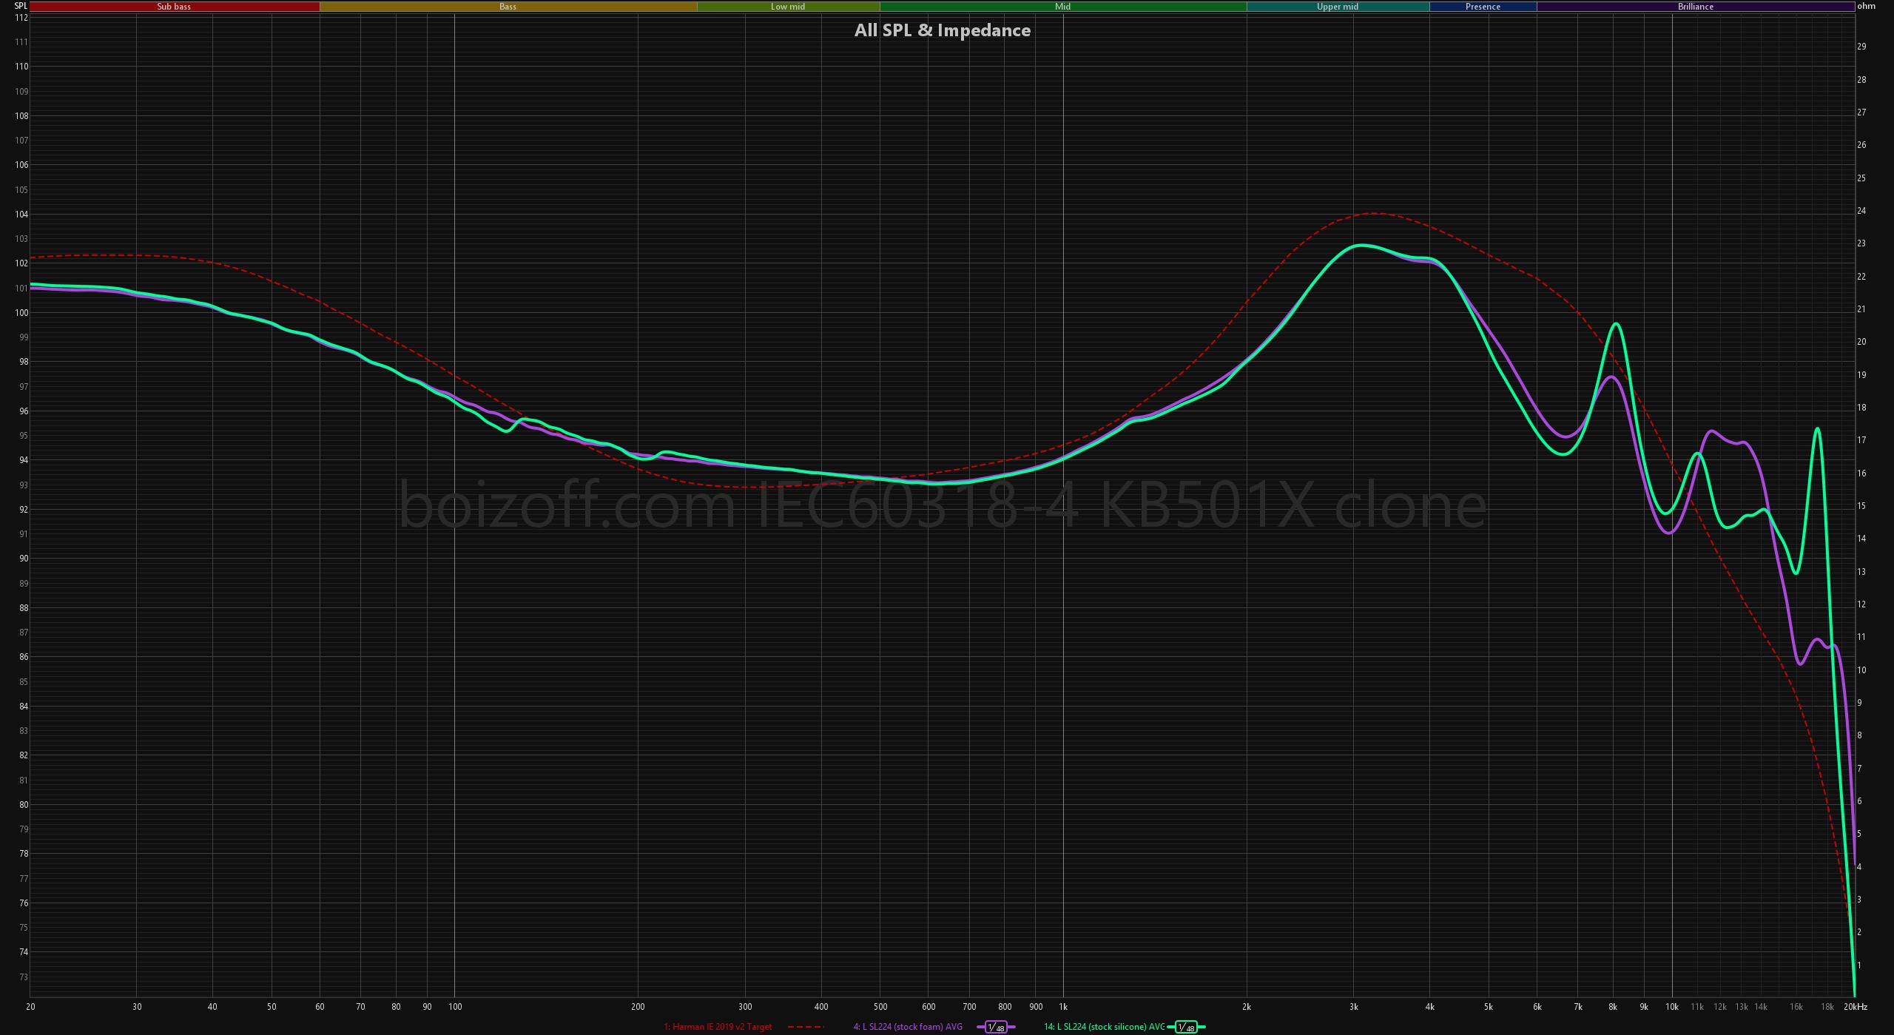This screenshot has height=1035, width=1894.
Task: Click the 20kHz label on frequency axis
Action: click(1856, 1006)
